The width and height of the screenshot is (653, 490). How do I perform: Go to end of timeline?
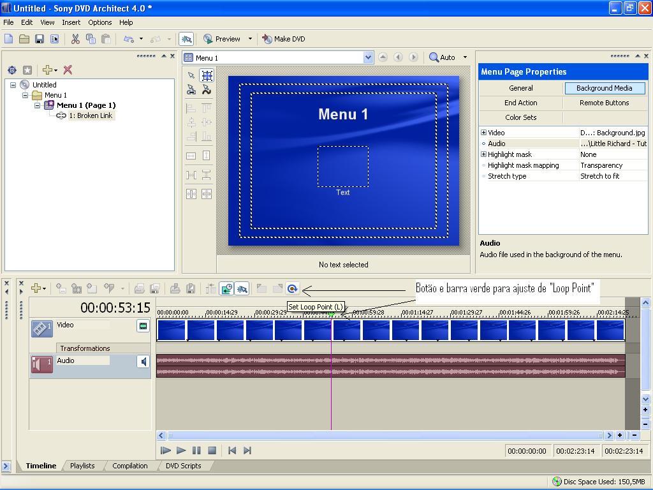247,450
